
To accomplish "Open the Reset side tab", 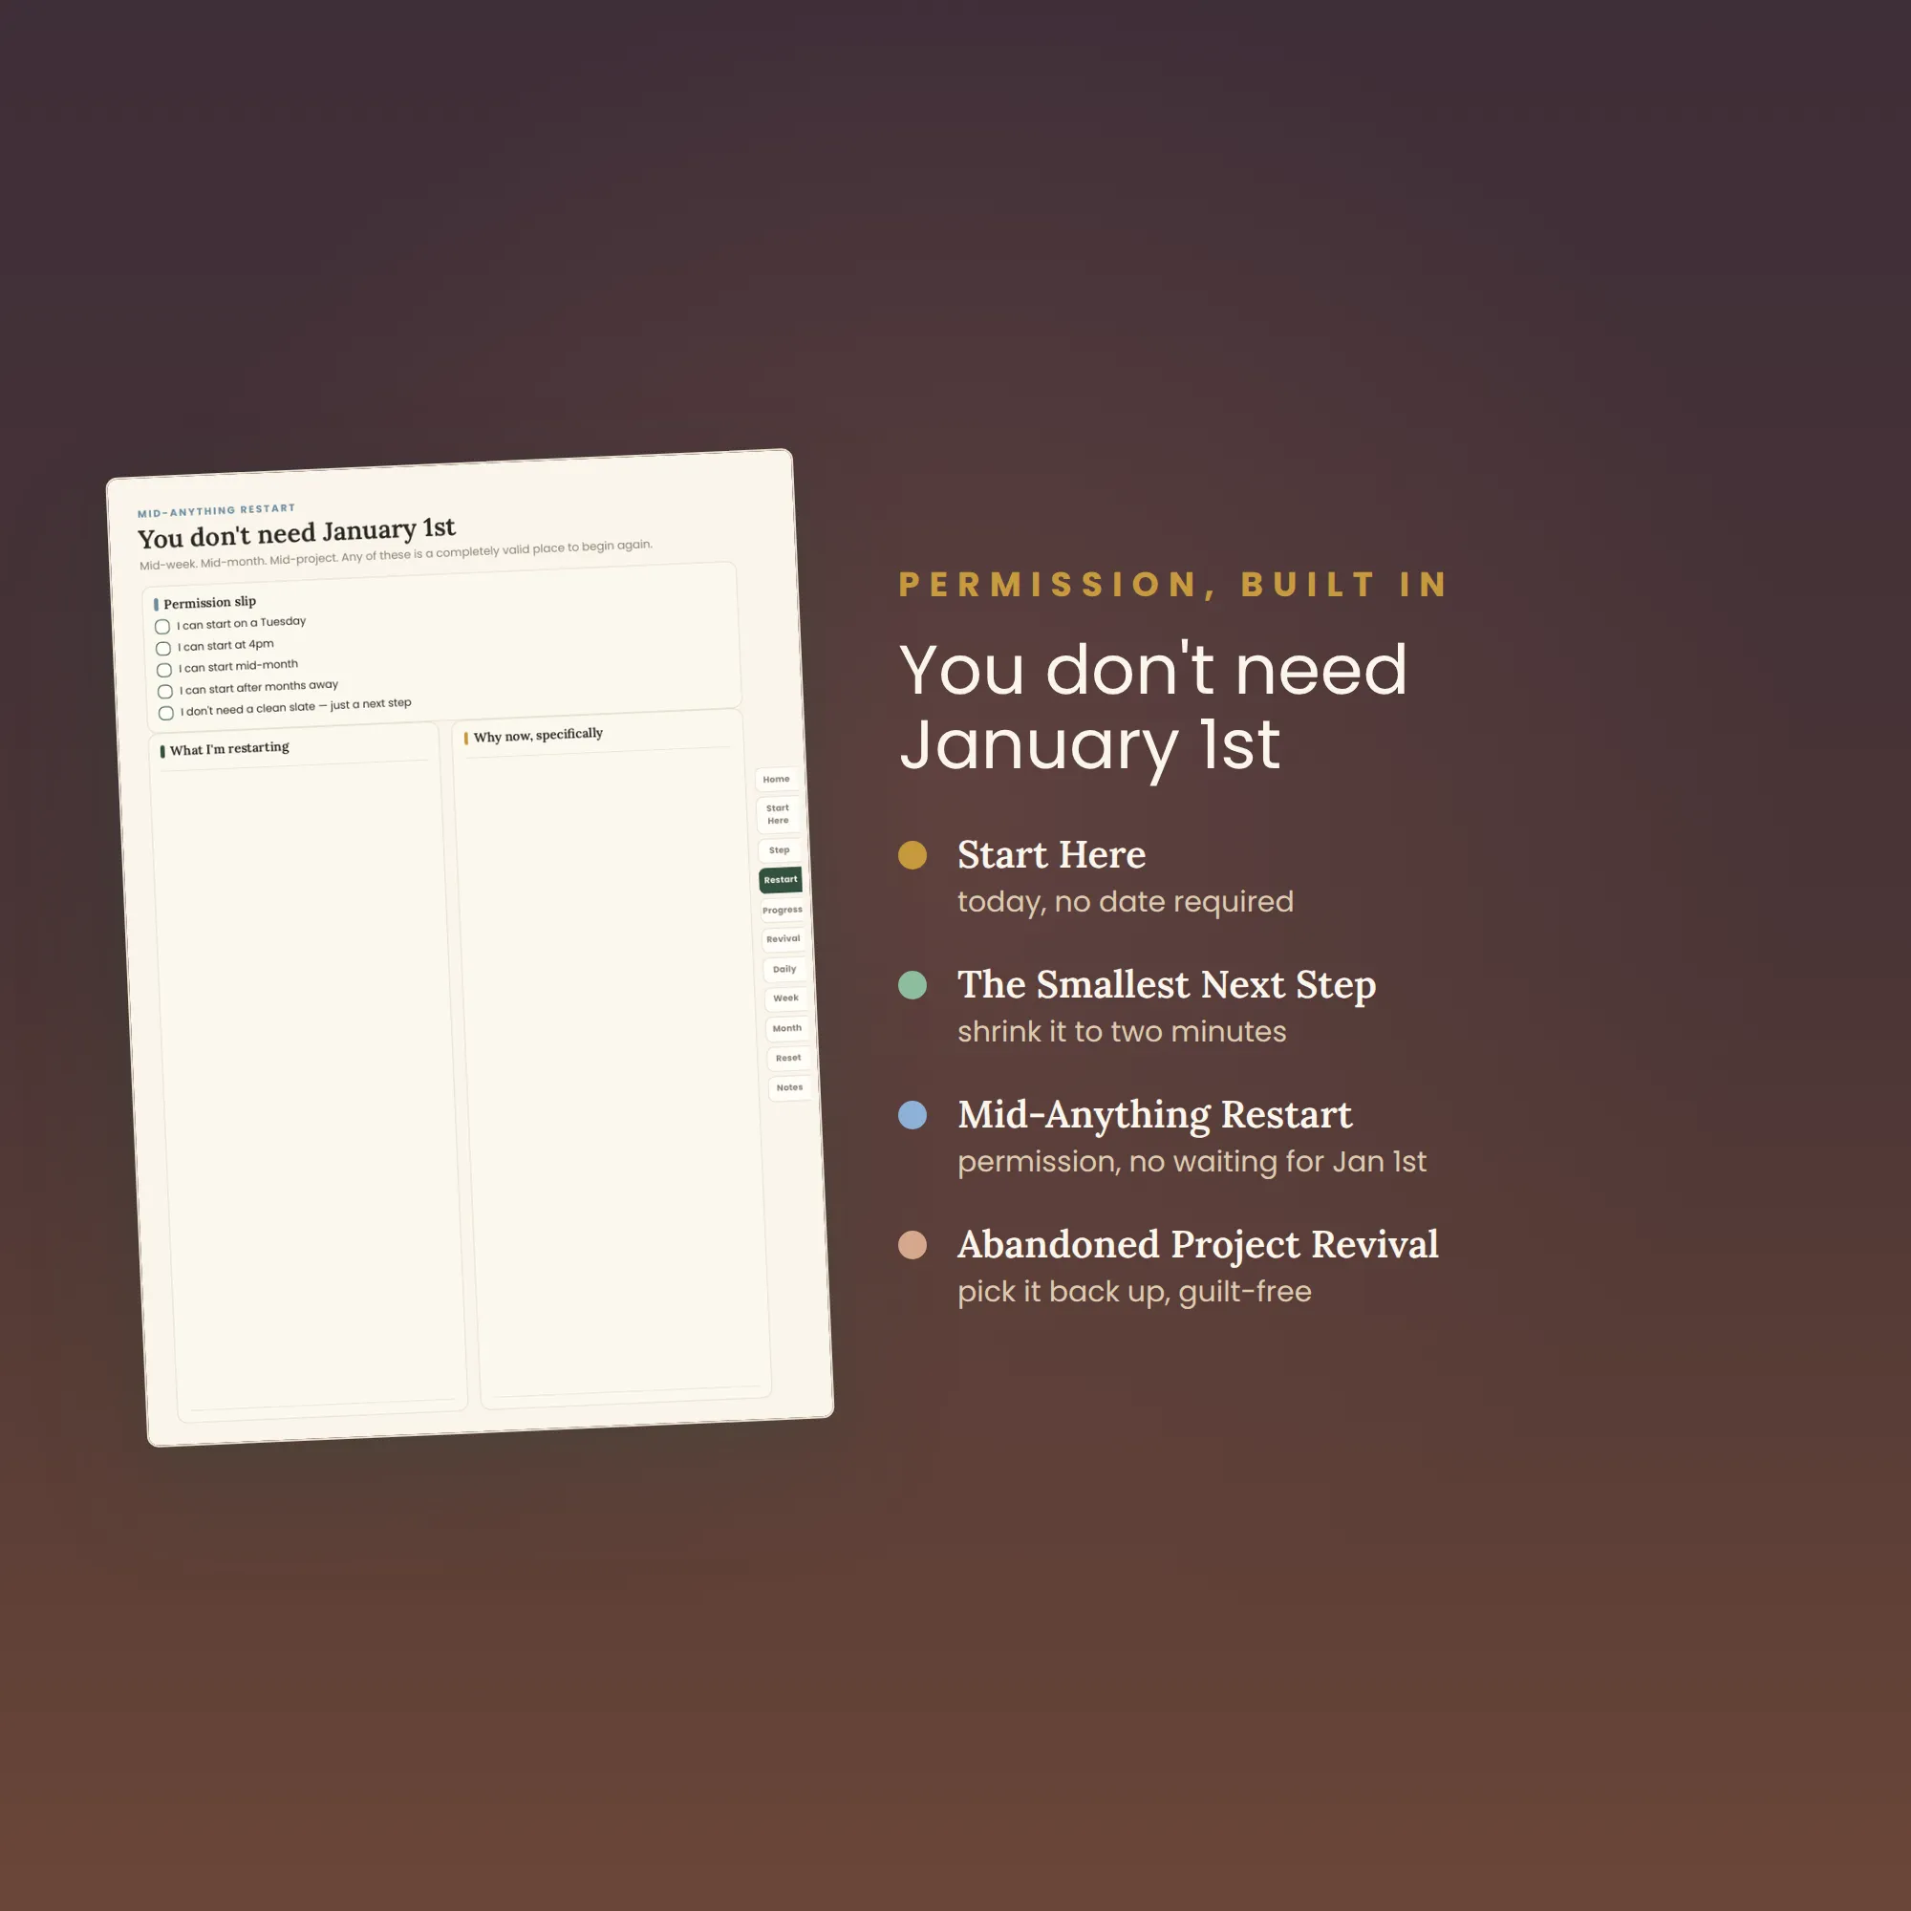I will tap(788, 1059).
